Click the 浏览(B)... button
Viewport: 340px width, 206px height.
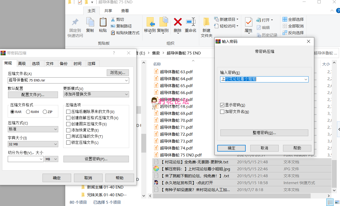(118, 73)
